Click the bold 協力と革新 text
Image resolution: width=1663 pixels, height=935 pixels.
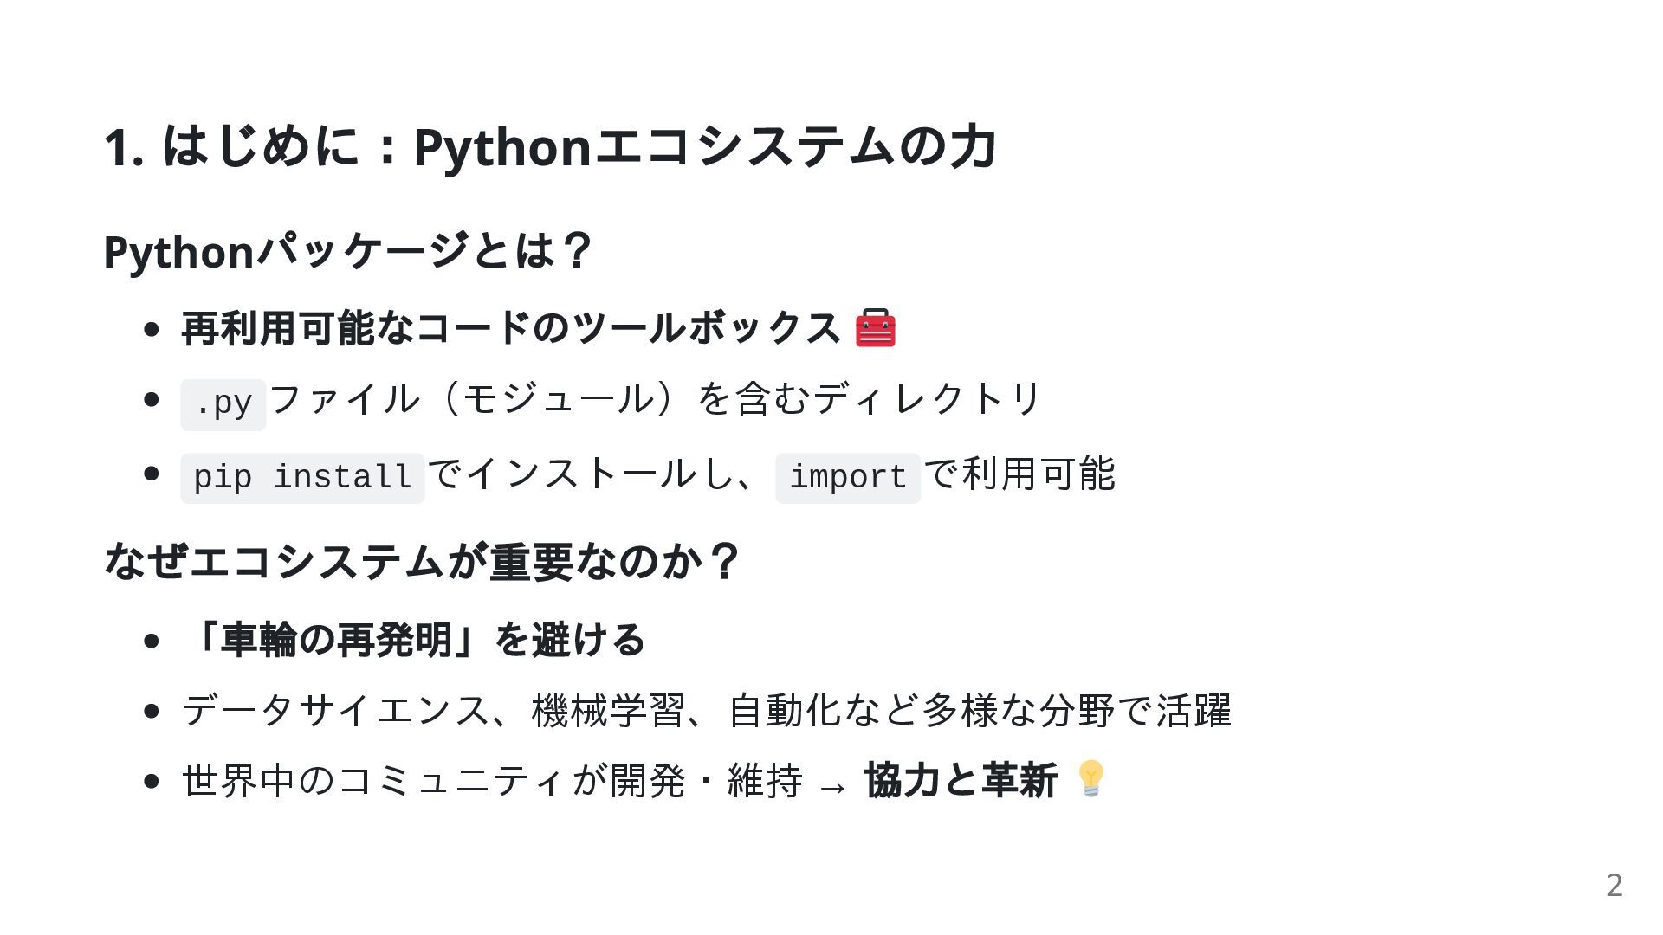[961, 780]
